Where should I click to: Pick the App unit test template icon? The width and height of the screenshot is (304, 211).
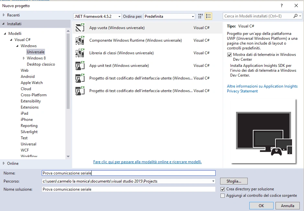click(80, 65)
